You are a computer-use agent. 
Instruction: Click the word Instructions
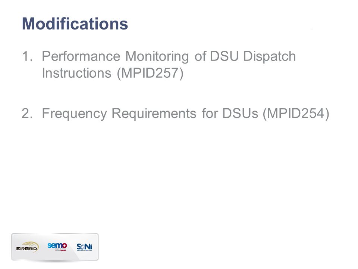[x=76, y=73]
